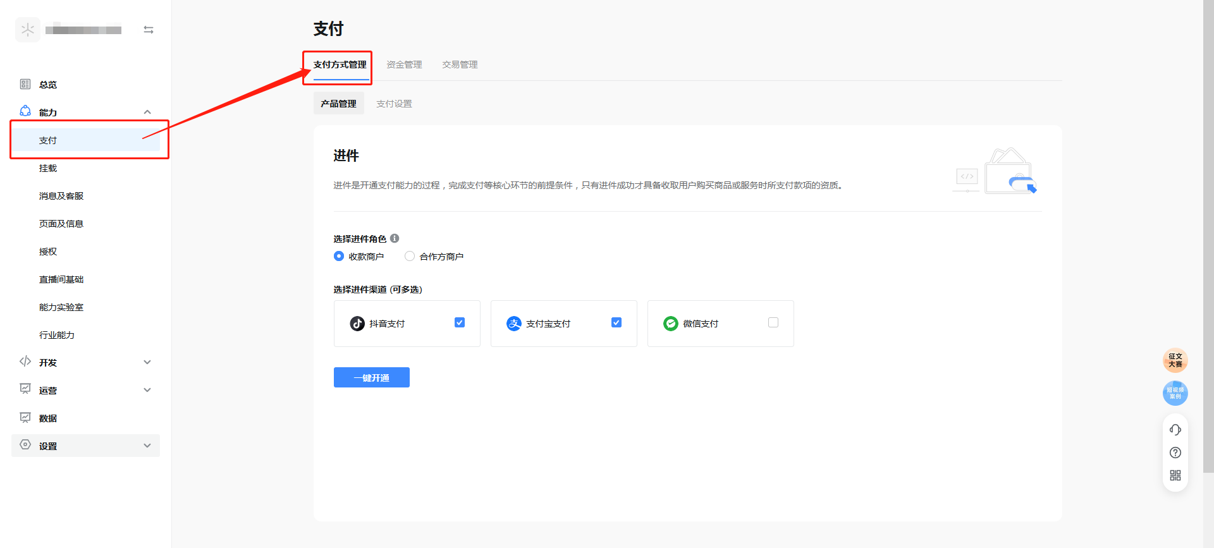Expand the 开发 menu chevron
Screen dimensions: 1214x548
tap(147, 362)
